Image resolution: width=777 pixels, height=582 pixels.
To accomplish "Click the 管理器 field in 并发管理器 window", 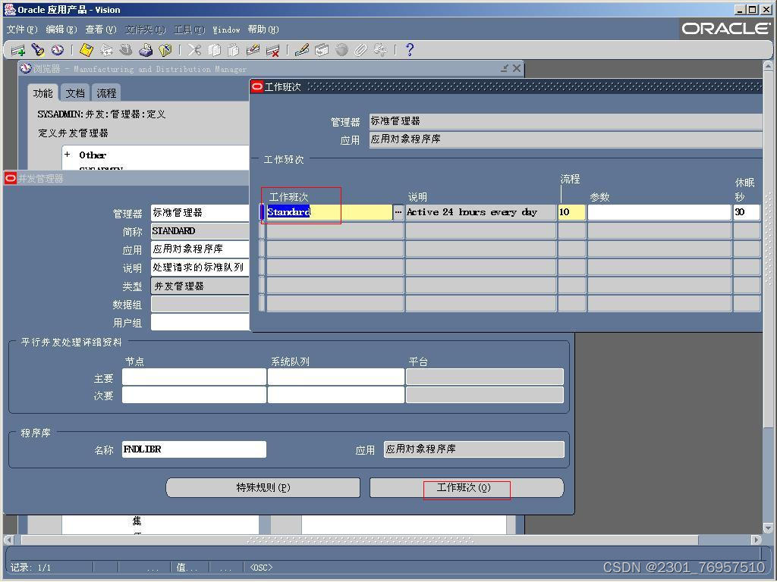I will pyautogui.click(x=200, y=212).
